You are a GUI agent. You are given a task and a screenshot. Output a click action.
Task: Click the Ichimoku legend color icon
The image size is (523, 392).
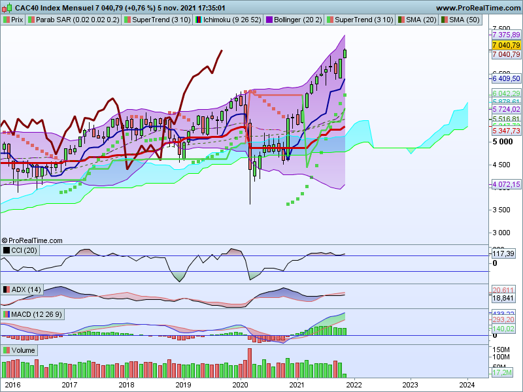[x=199, y=20]
